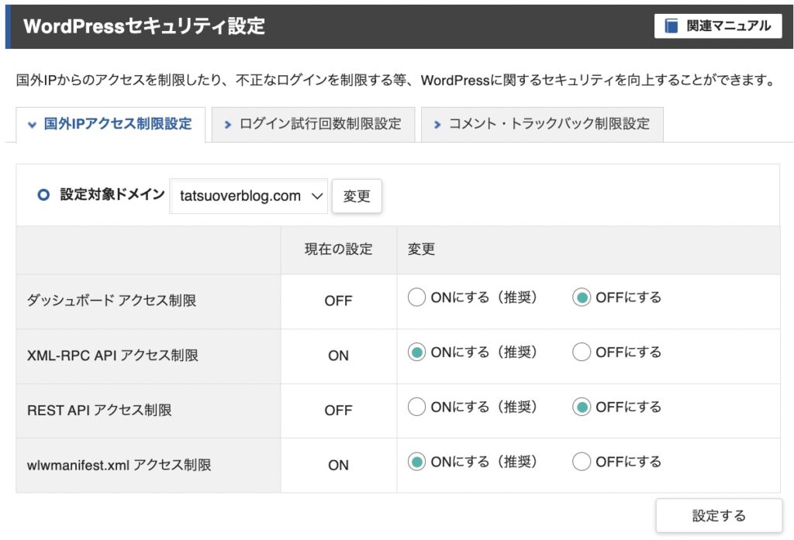Screen dimensions: 794x540
Task: Expand the tatsuoverblog.com domain dropdown
Action: pyautogui.click(x=249, y=196)
